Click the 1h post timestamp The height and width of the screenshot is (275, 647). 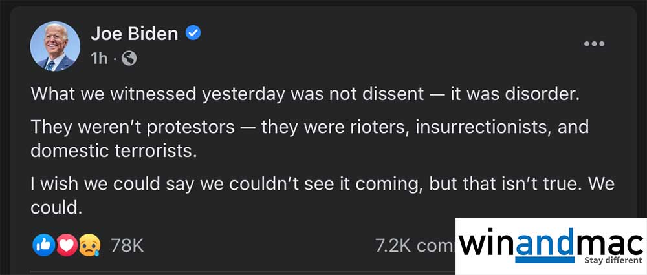coord(99,58)
